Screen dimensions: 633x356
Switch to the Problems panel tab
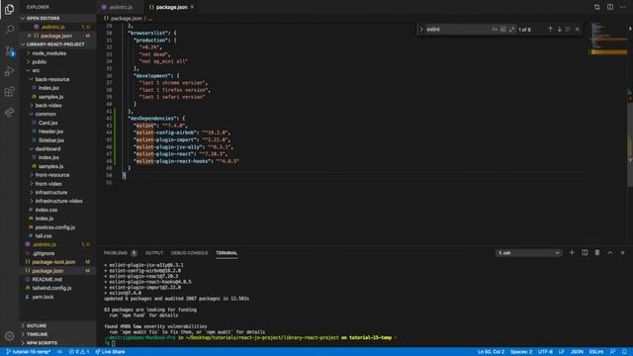[x=120, y=253]
